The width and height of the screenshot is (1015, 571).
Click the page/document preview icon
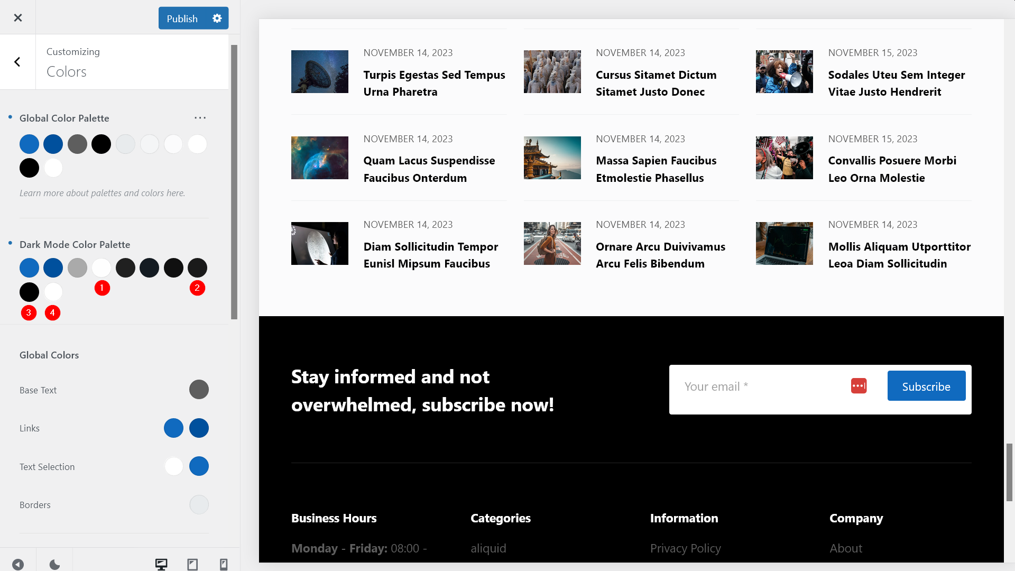click(x=192, y=564)
